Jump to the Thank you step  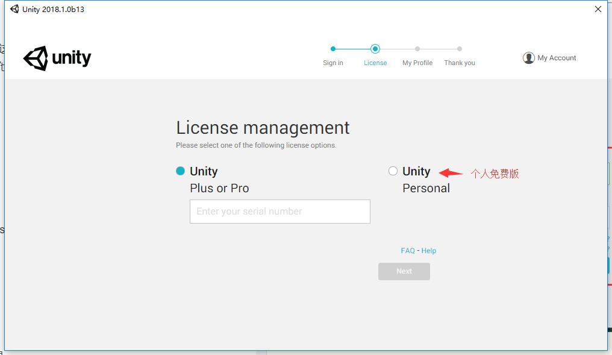[460, 63]
